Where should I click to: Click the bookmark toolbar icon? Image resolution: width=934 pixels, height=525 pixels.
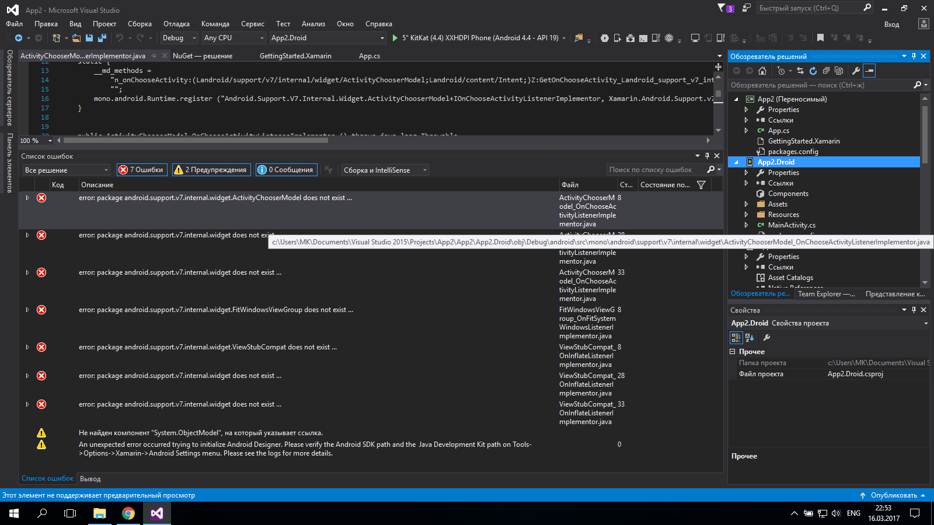coord(820,38)
